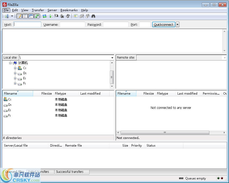
Task: Expand the C: drive tree node
Action: pos(15,68)
